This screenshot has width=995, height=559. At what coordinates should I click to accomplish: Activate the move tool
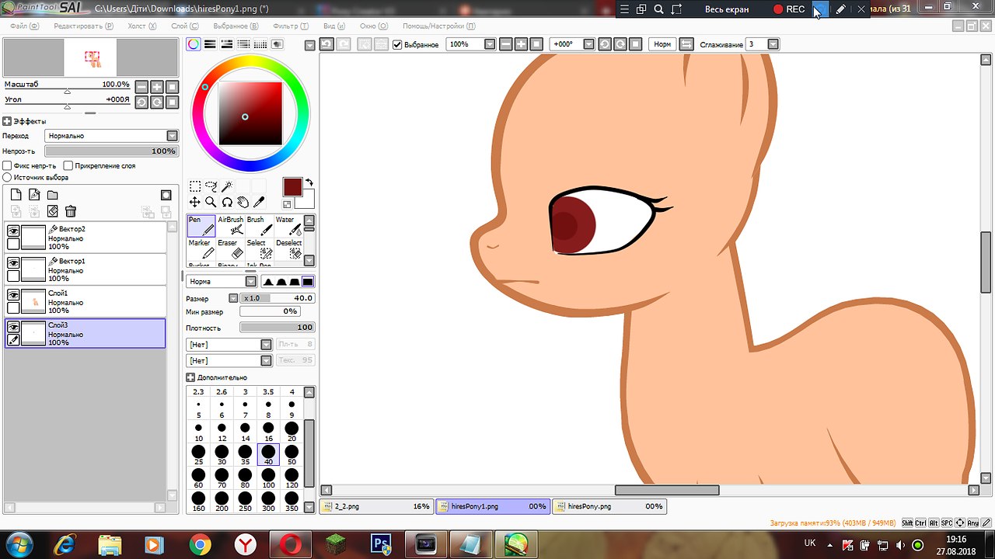195,202
